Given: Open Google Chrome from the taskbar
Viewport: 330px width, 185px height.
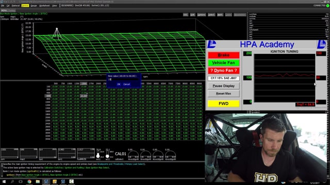Looking at the screenshot, I should pyautogui.click(x=29, y=181).
